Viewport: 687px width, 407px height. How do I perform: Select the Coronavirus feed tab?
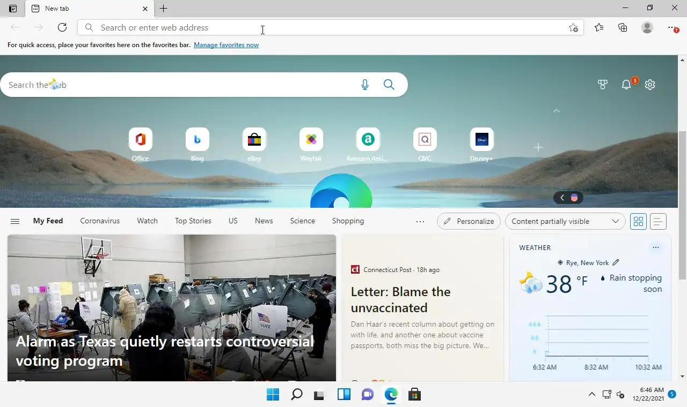100,221
